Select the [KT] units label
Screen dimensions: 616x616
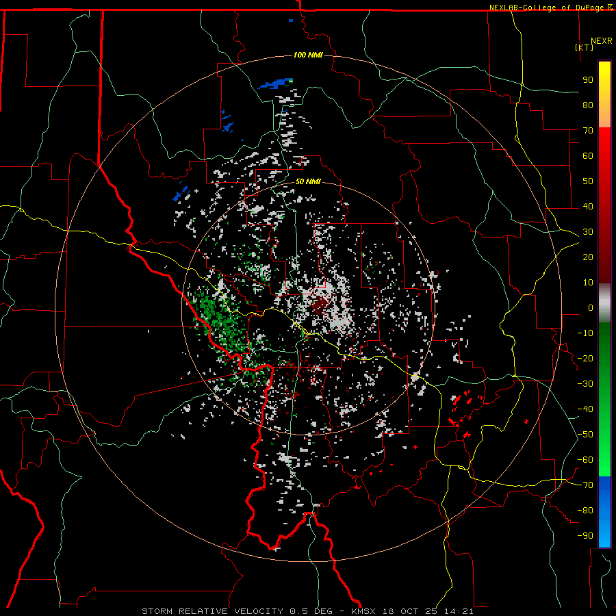coord(585,47)
